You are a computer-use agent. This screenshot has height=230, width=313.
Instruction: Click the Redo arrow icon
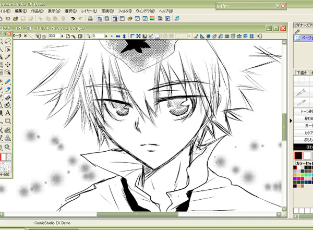point(80,19)
